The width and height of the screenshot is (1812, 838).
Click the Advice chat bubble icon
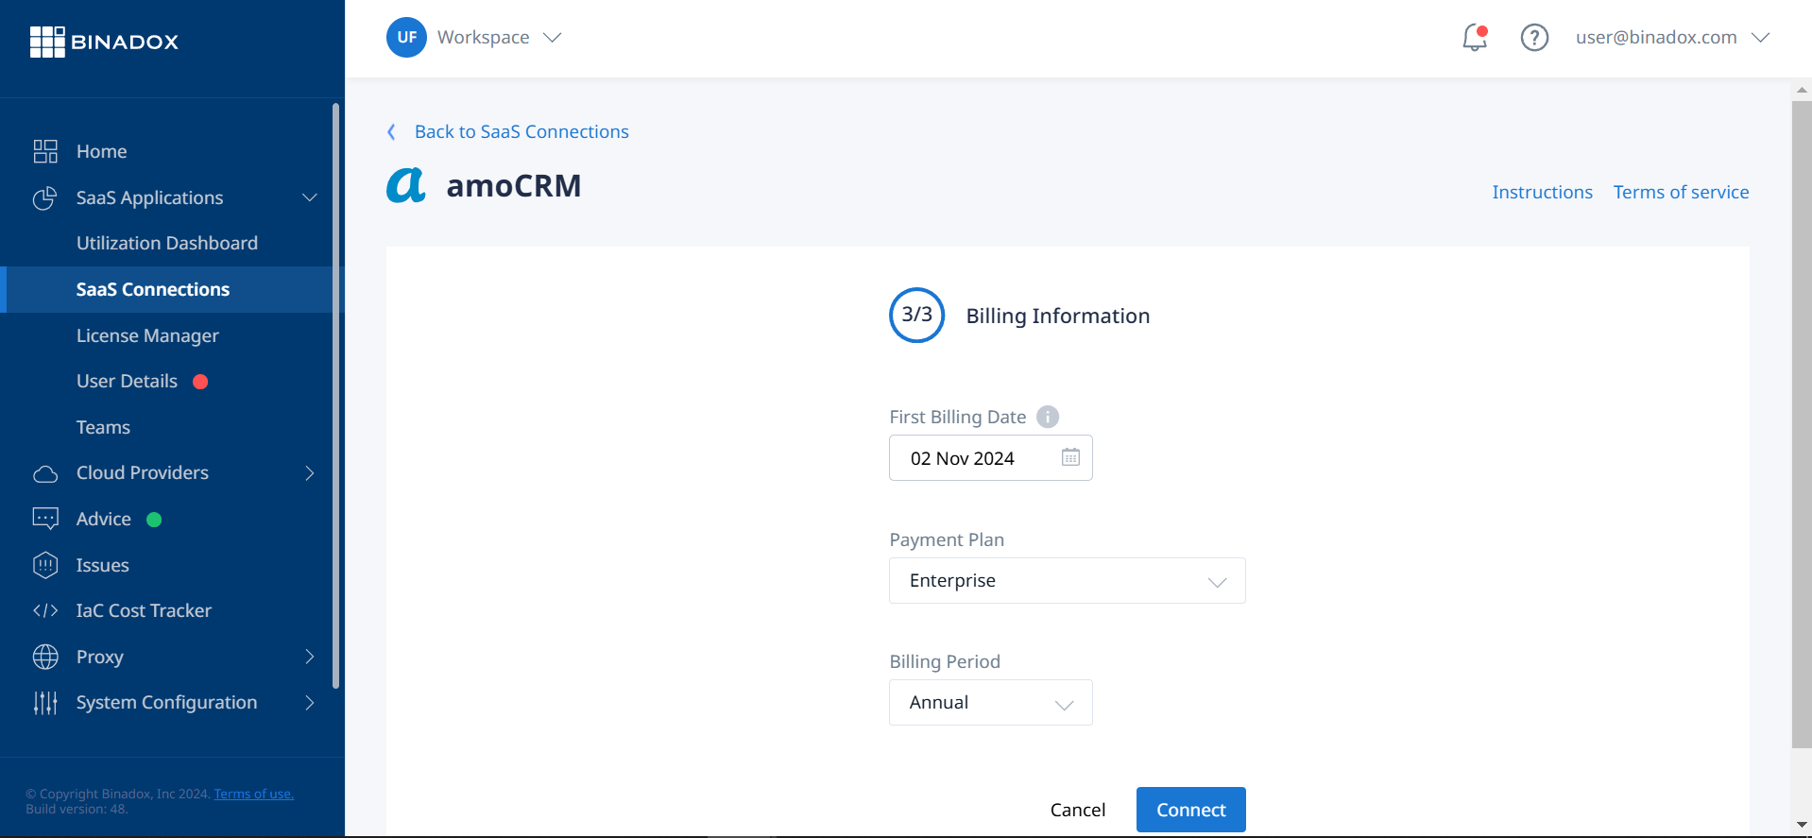pyautogui.click(x=45, y=519)
